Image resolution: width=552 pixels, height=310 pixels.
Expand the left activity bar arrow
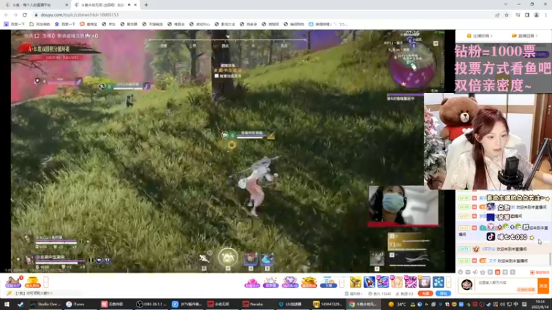coord(46,282)
